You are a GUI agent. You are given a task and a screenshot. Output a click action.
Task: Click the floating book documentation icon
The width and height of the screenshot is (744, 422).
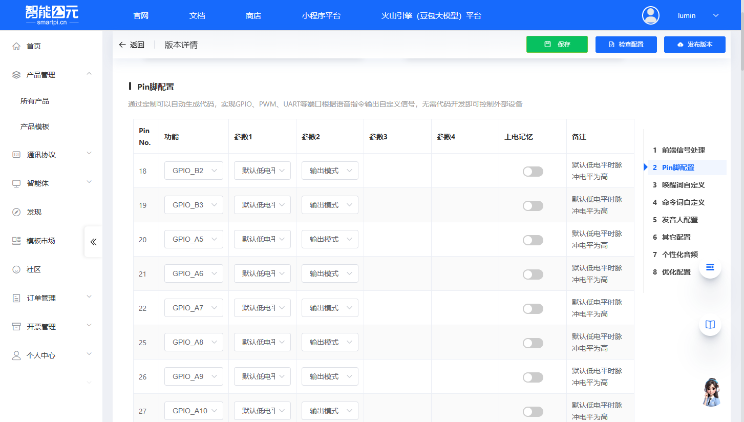(710, 324)
